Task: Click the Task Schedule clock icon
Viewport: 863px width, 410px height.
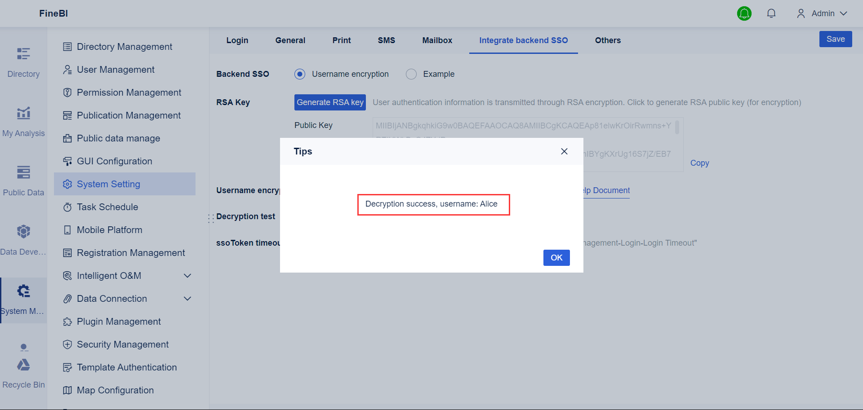Action: (67, 207)
